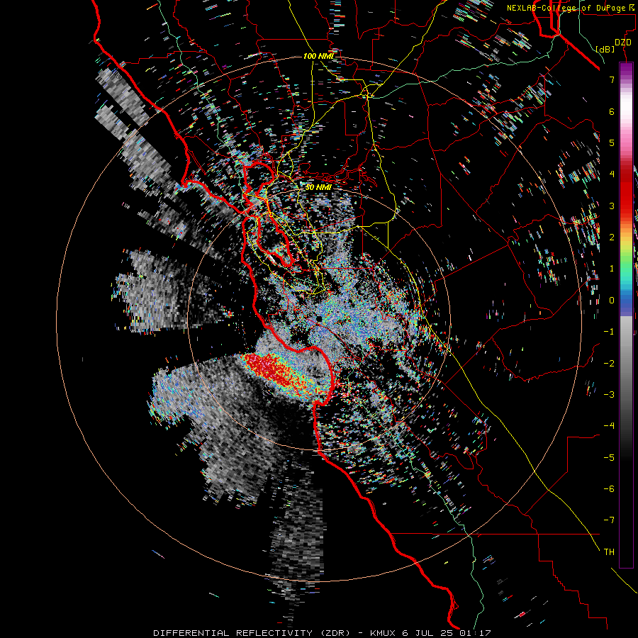The image size is (638, 638).
Task: Select the -1 value on color scale
Action: tap(609, 332)
